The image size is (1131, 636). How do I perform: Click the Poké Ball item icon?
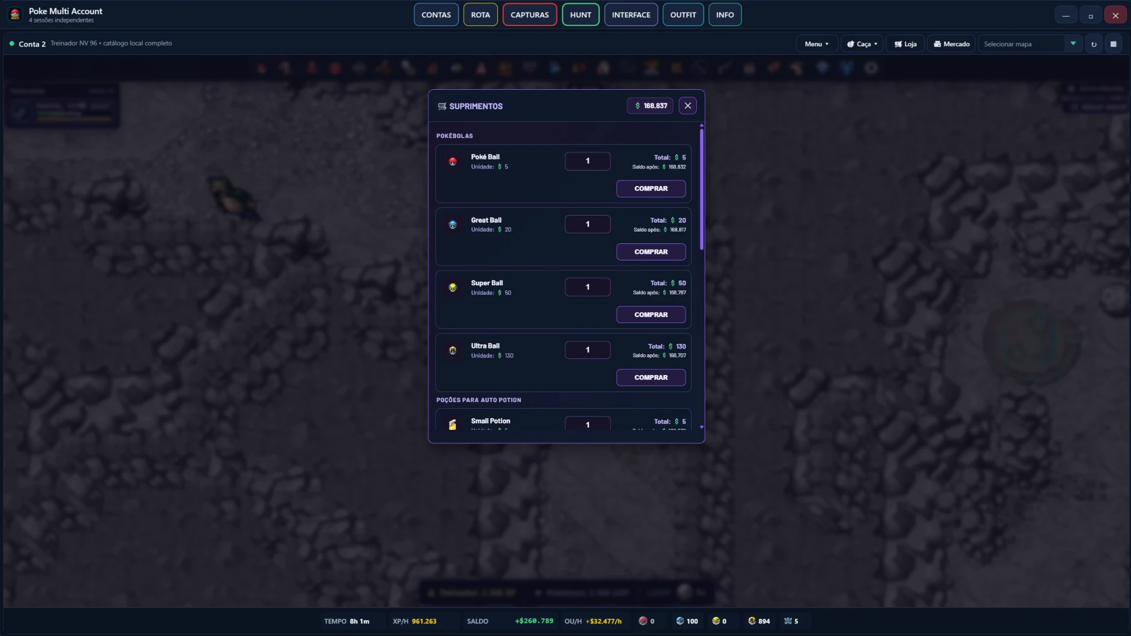click(x=452, y=161)
